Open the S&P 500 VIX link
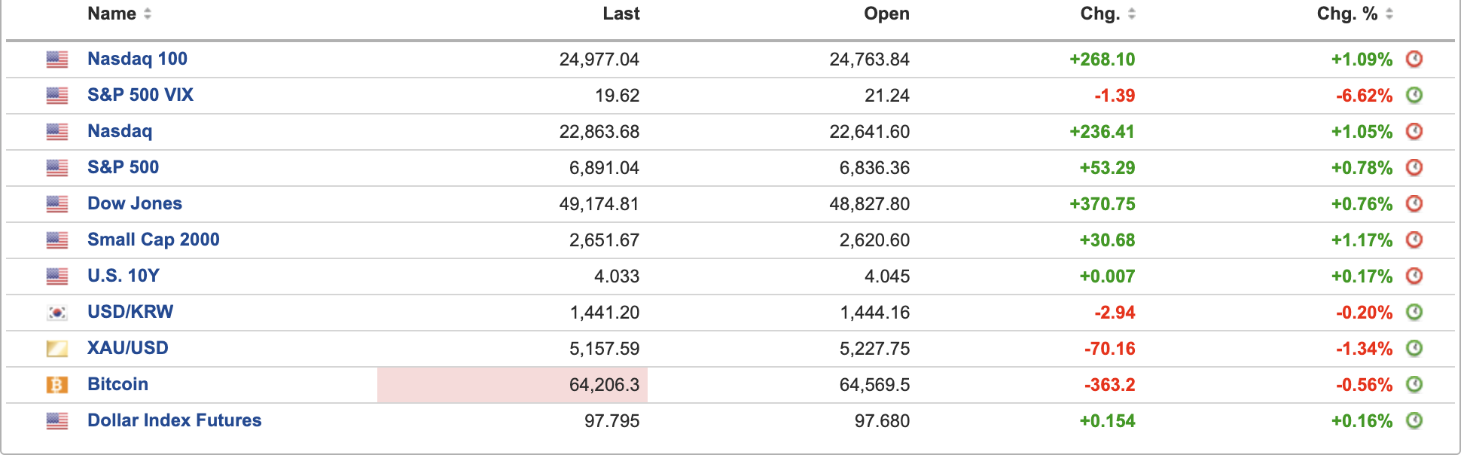This screenshot has height=461, width=1467. [x=140, y=95]
